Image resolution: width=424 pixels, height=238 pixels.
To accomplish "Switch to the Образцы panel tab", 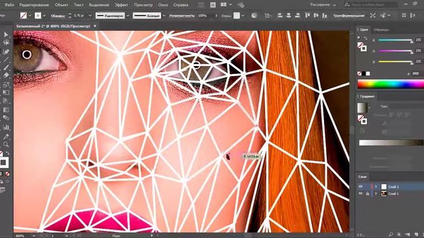I will point(381,30).
